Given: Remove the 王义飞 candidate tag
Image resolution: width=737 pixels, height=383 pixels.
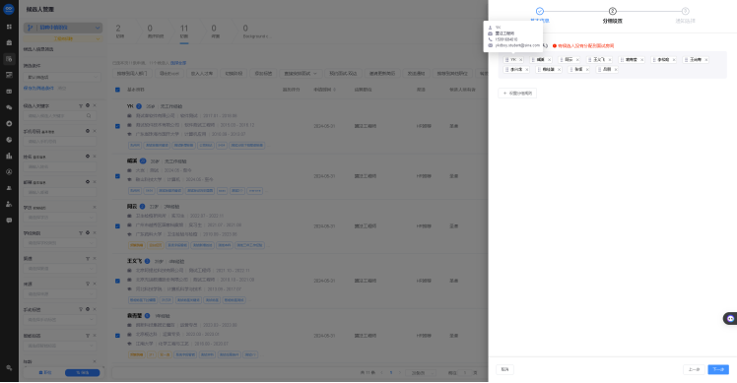Looking at the screenshot, I should [x=610, y=60].
